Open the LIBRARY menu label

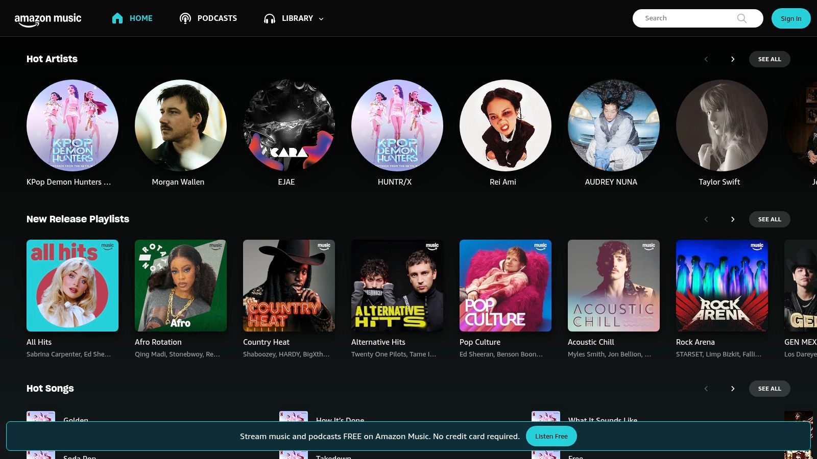tap(297, 18)
